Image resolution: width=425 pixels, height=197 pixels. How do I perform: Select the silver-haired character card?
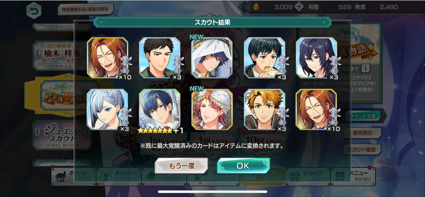coord(107,109)
